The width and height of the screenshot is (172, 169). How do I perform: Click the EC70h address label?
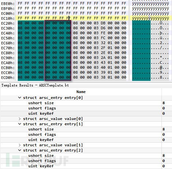point(8,48)
